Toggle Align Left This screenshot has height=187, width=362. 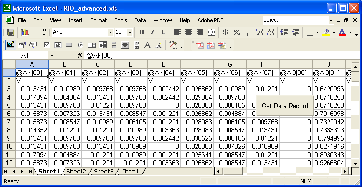pos(177,32)
